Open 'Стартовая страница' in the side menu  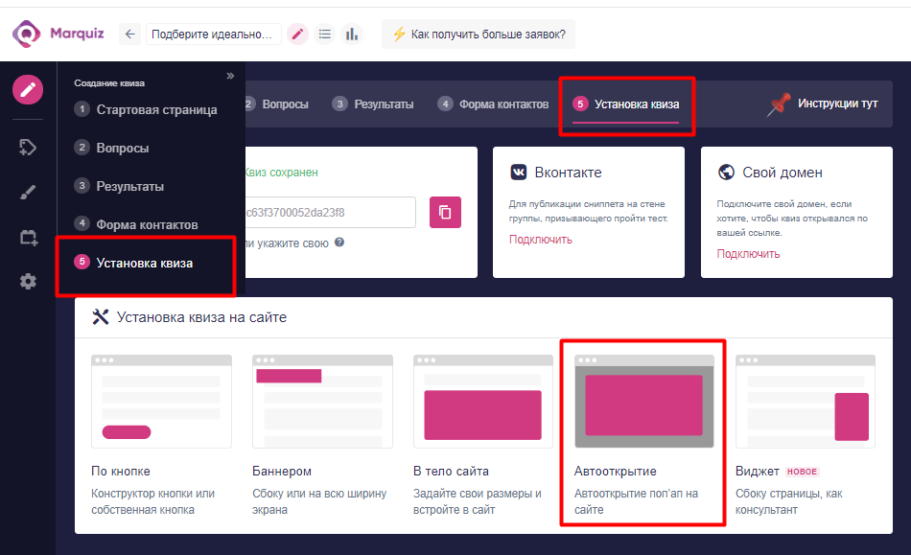coord(156,109)
